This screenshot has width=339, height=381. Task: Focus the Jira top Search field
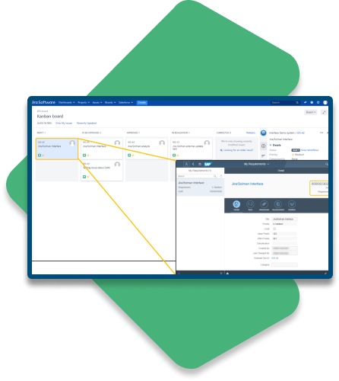[285, 103]
